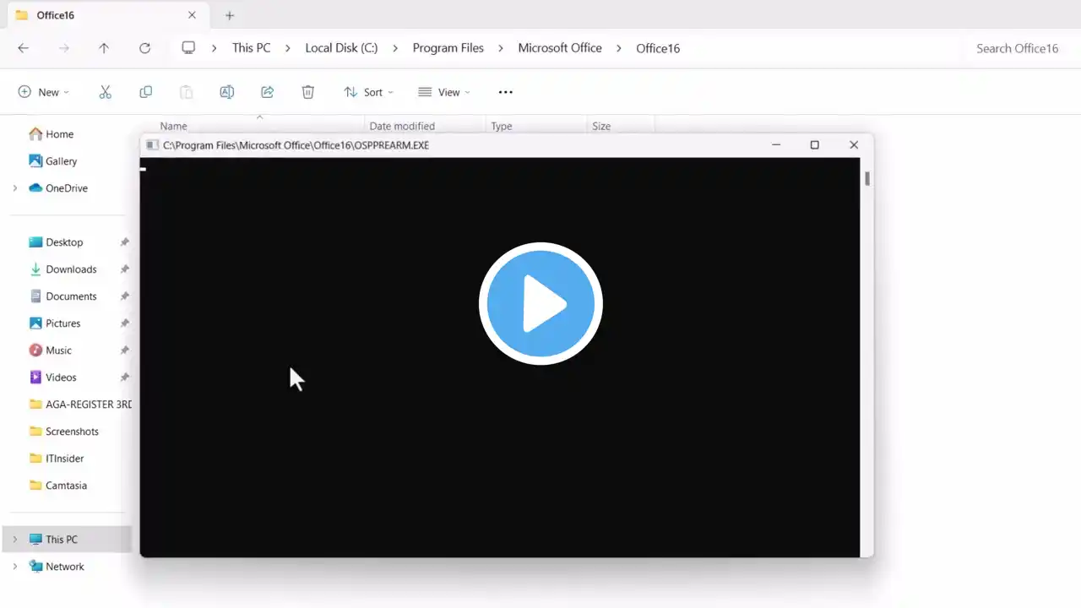1081x608 pixels.
Task: Click the Delete trash icon
Action: 308,92
